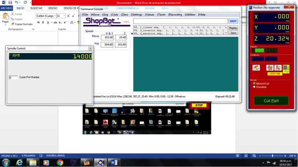This screenshot has height=167, width=298.
Task: Expand the underline style arrow
Action: [x=51, y=22]
